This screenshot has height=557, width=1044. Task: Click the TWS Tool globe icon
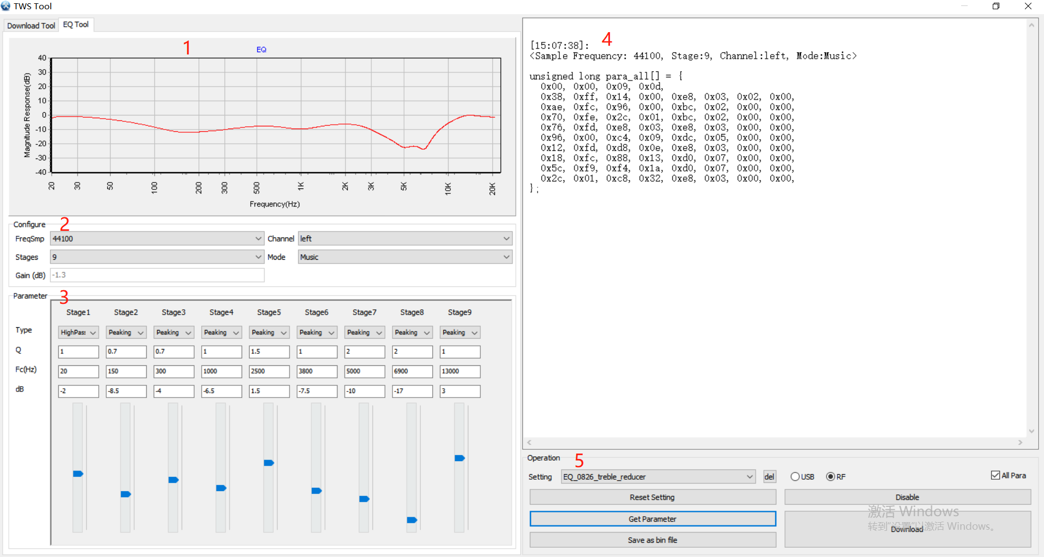click(6, 6)
